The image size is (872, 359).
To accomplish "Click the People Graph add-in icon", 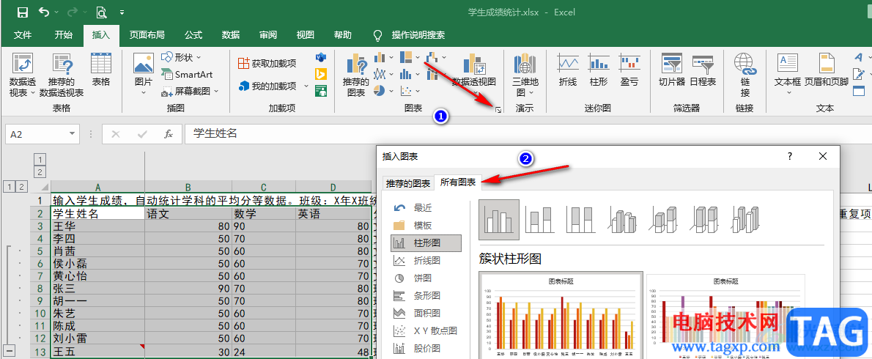I will 321,91.
